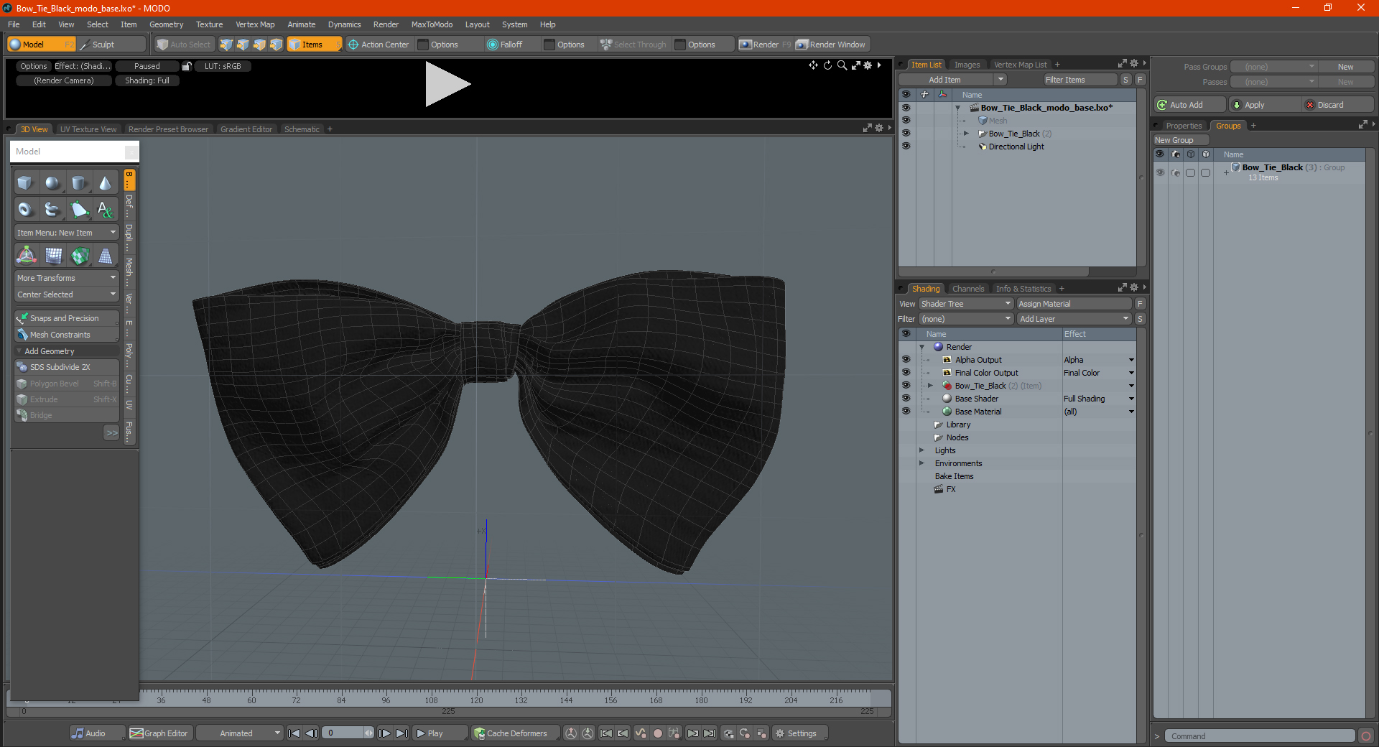Click the Action Center icon
Image resolution: width=1379 pixels, height=747 pixels.
(x=353, y=45)
